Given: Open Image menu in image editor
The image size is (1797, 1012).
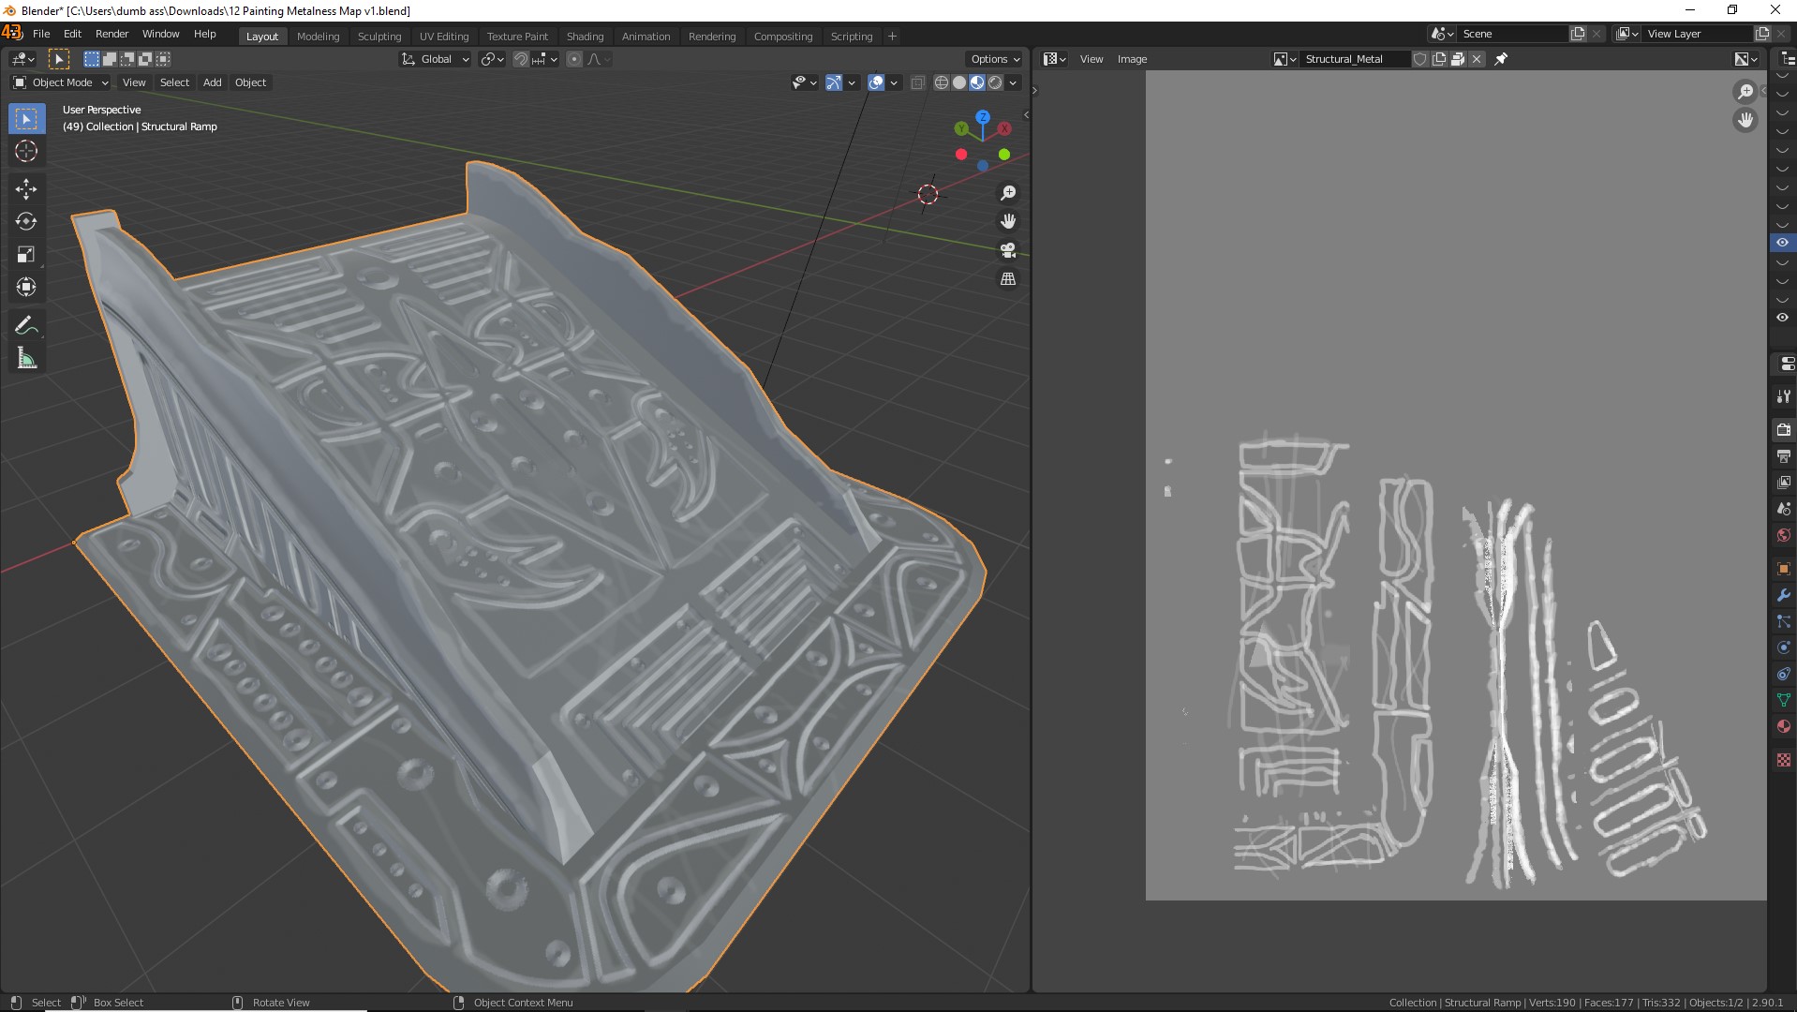Looking at the screenshot, I should [1132, 59].
